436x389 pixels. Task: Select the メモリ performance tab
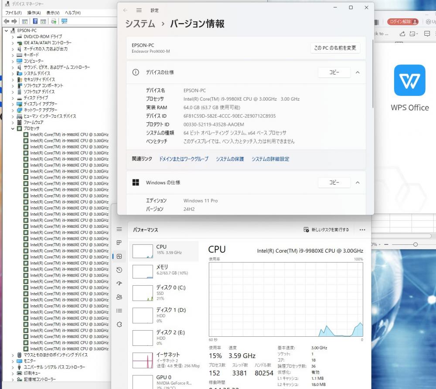tap(164, 271)
